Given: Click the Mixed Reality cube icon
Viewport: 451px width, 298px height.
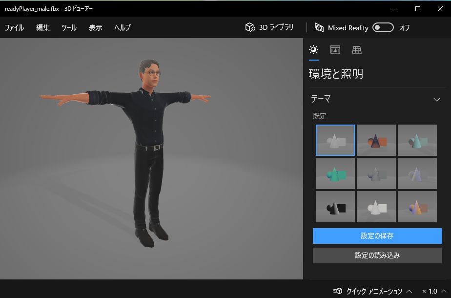Looking at the screenshot, I should click(319, 28).
